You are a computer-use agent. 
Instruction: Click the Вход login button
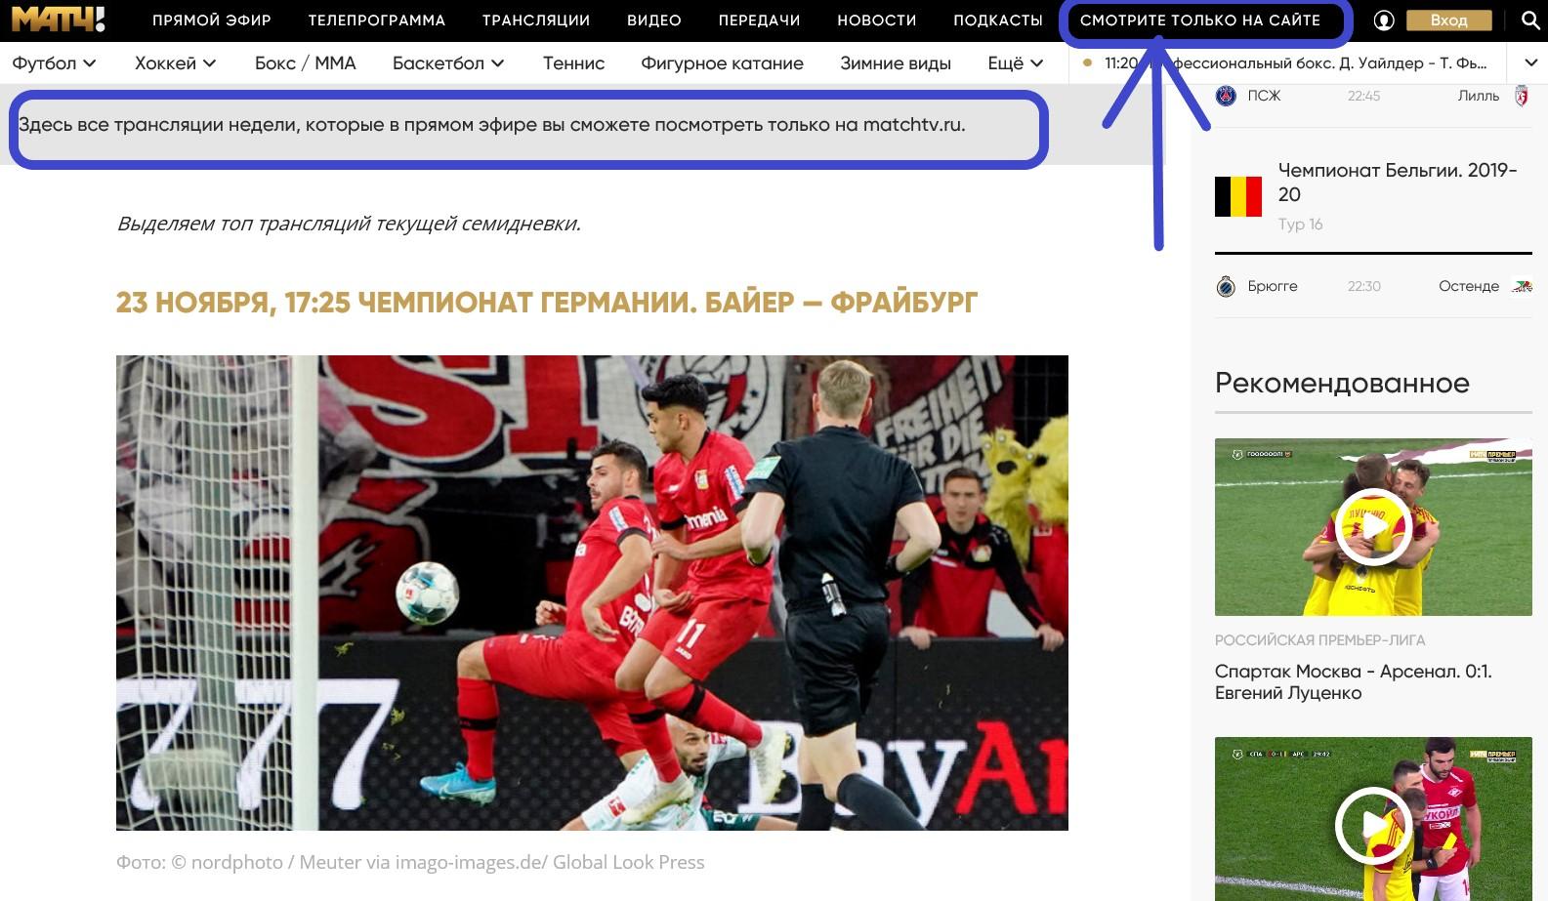1449,20
